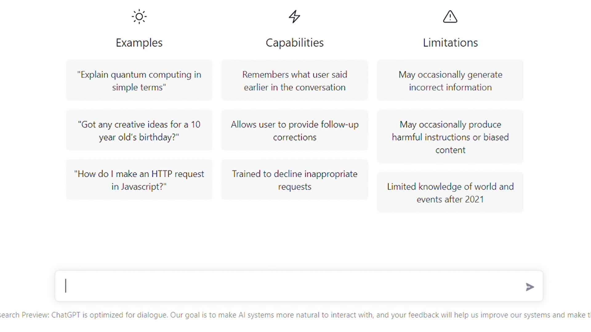
Task: Click "Remembers what user said earlier" card
Action: pos(295,81)
